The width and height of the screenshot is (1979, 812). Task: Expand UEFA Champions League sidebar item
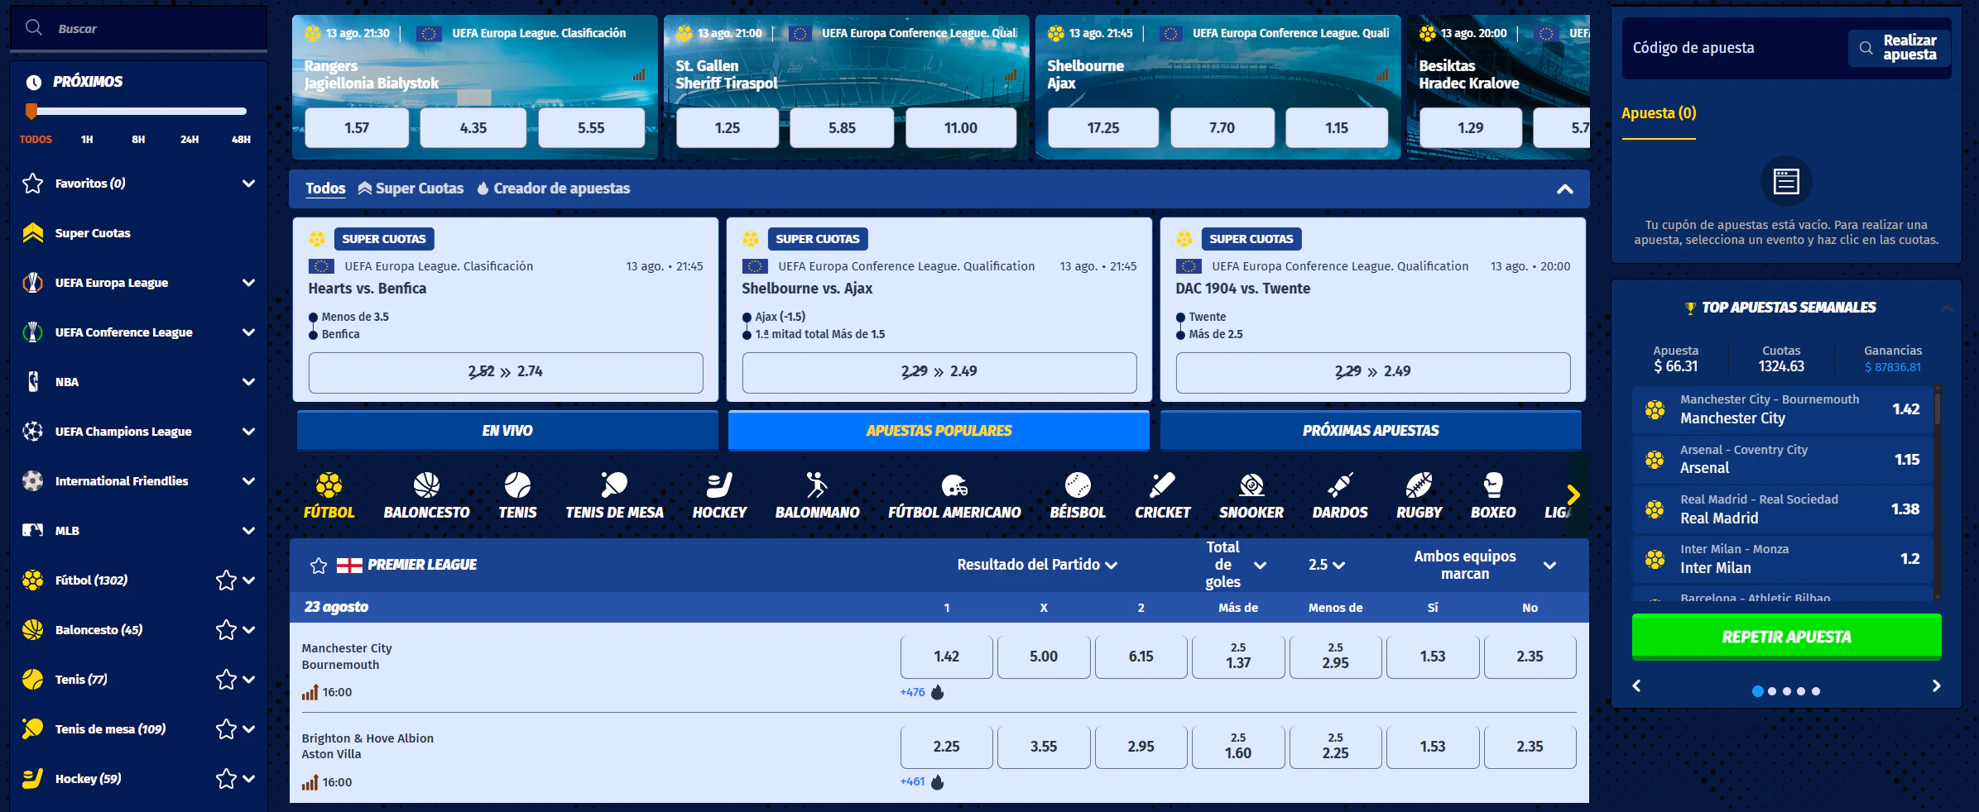(248, 432)
